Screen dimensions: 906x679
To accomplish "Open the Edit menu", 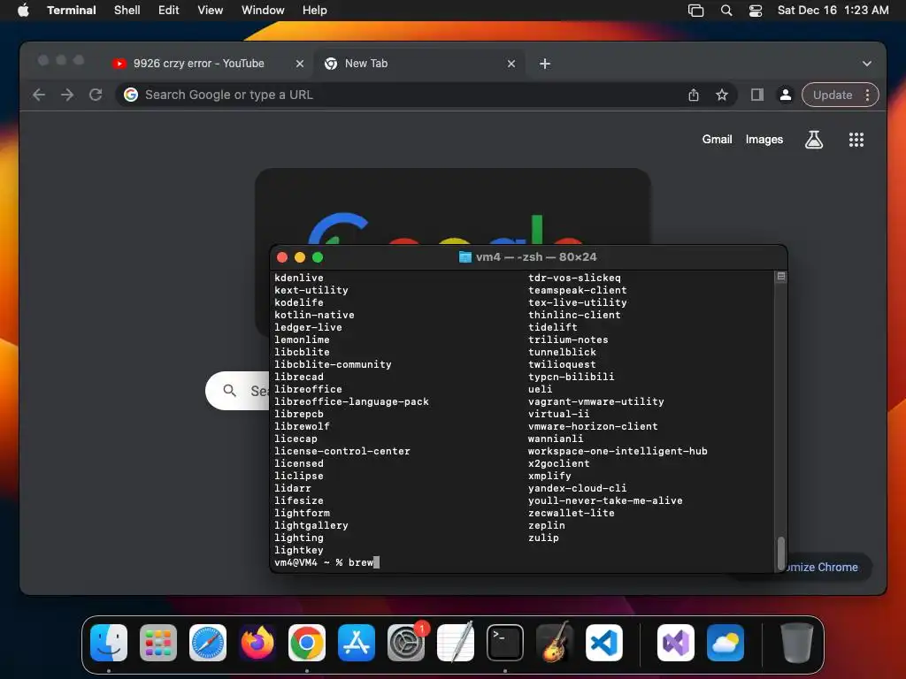I will click(169, 10).
